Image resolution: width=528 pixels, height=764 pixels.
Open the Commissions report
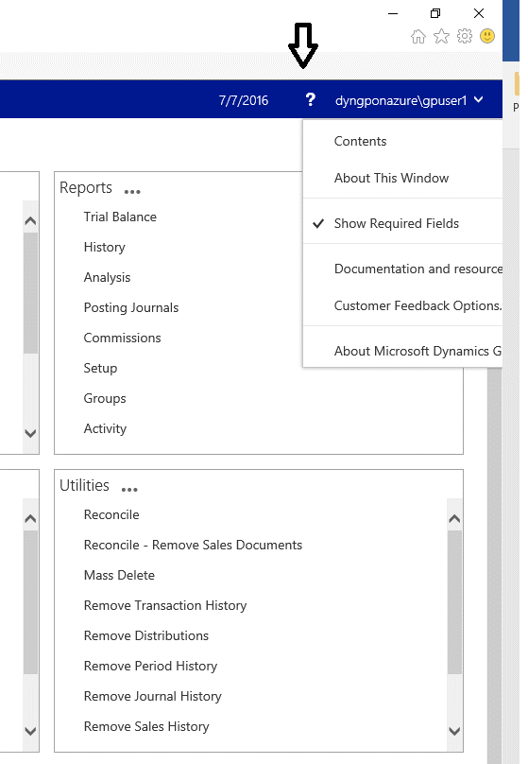click(122, 338)
